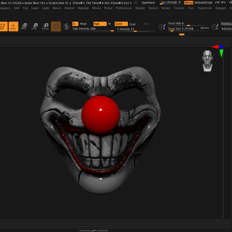Open the Zplugin menu
Screen dimensions: 232x232
[x=221, y=8]
